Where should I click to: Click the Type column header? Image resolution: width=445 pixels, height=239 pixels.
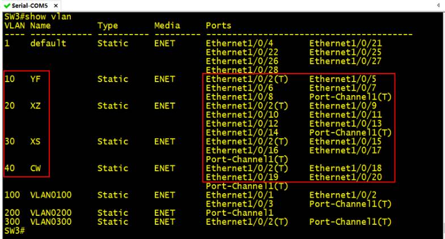(108, 26)
